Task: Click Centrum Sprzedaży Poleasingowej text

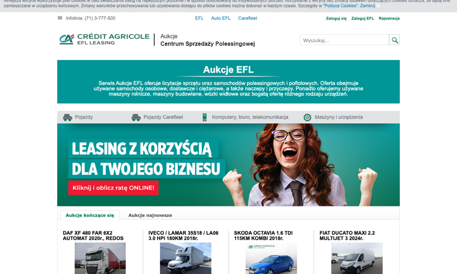Action: (x=207, y=44)
